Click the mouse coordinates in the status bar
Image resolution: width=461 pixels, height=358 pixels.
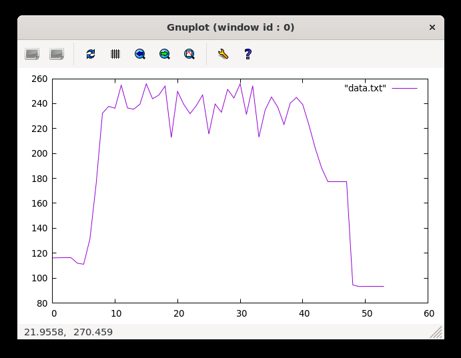(x=69, y=332)
